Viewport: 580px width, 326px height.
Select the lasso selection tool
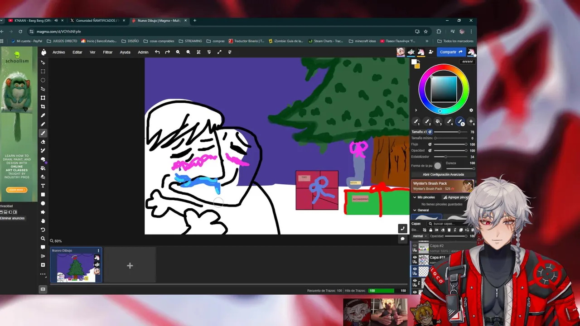43,89
